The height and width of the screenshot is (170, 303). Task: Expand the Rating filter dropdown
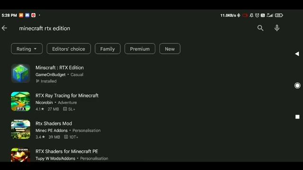[x=27, y=49]
